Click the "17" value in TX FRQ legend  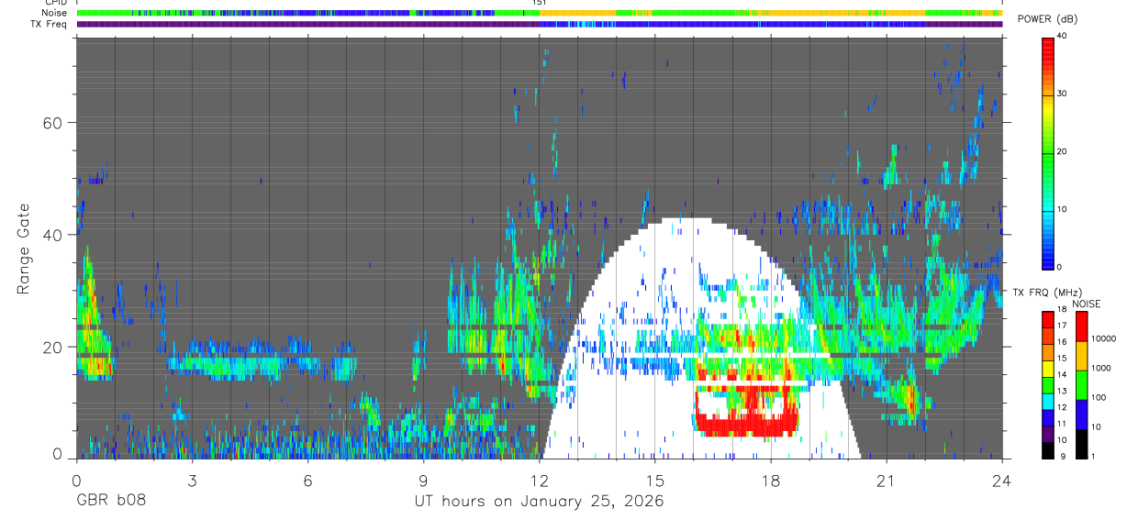coord(1062,326)
